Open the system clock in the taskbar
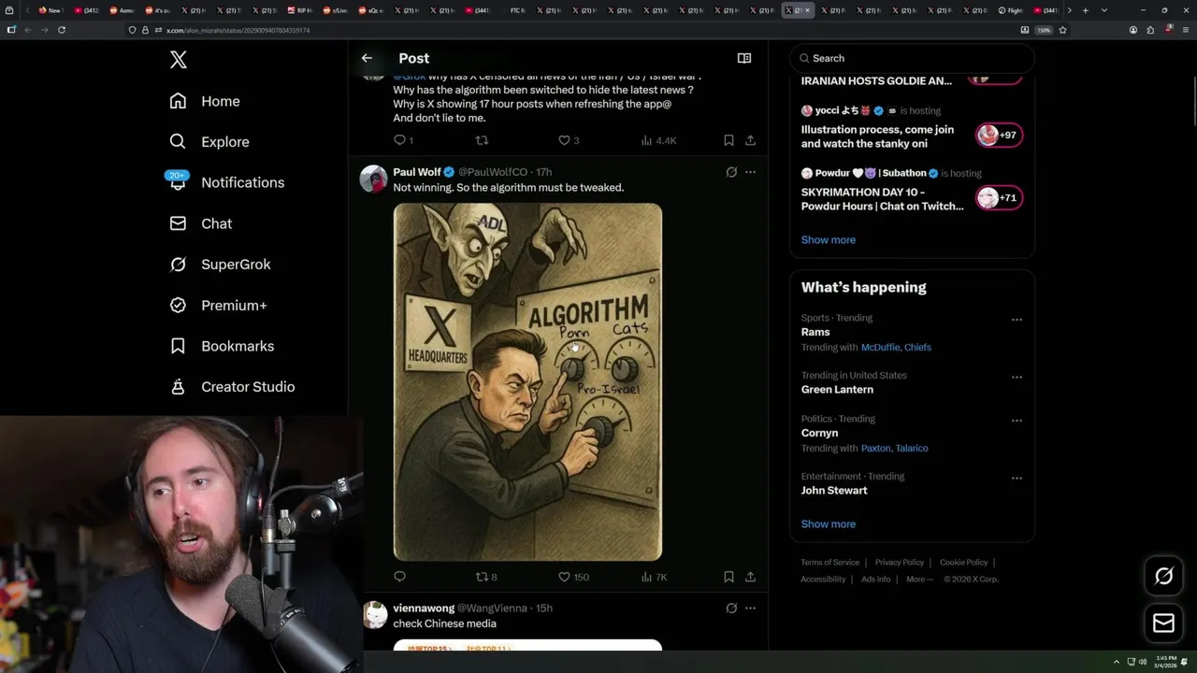 (1165, 662)
